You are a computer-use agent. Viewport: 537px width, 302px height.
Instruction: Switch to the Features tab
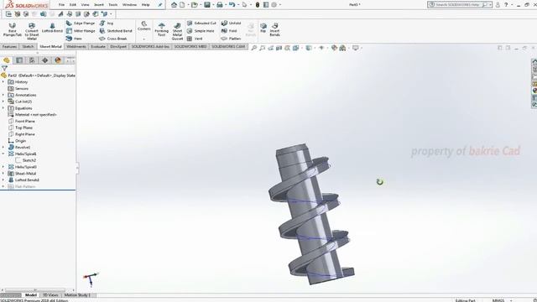tap(9, 47)
